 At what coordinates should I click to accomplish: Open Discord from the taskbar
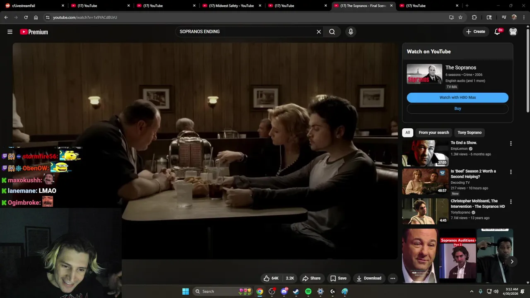click(284, 291)
